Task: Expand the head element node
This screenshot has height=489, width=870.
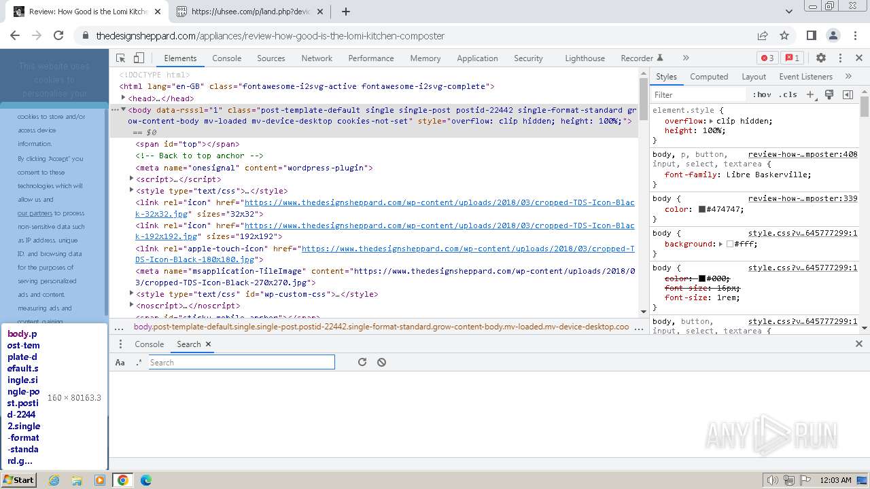Action: click(124, 98)
